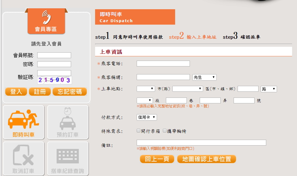This screenshot has width=297, height=176.
Task: Focus the 弄 alley number field
Action: coord(210,100)
